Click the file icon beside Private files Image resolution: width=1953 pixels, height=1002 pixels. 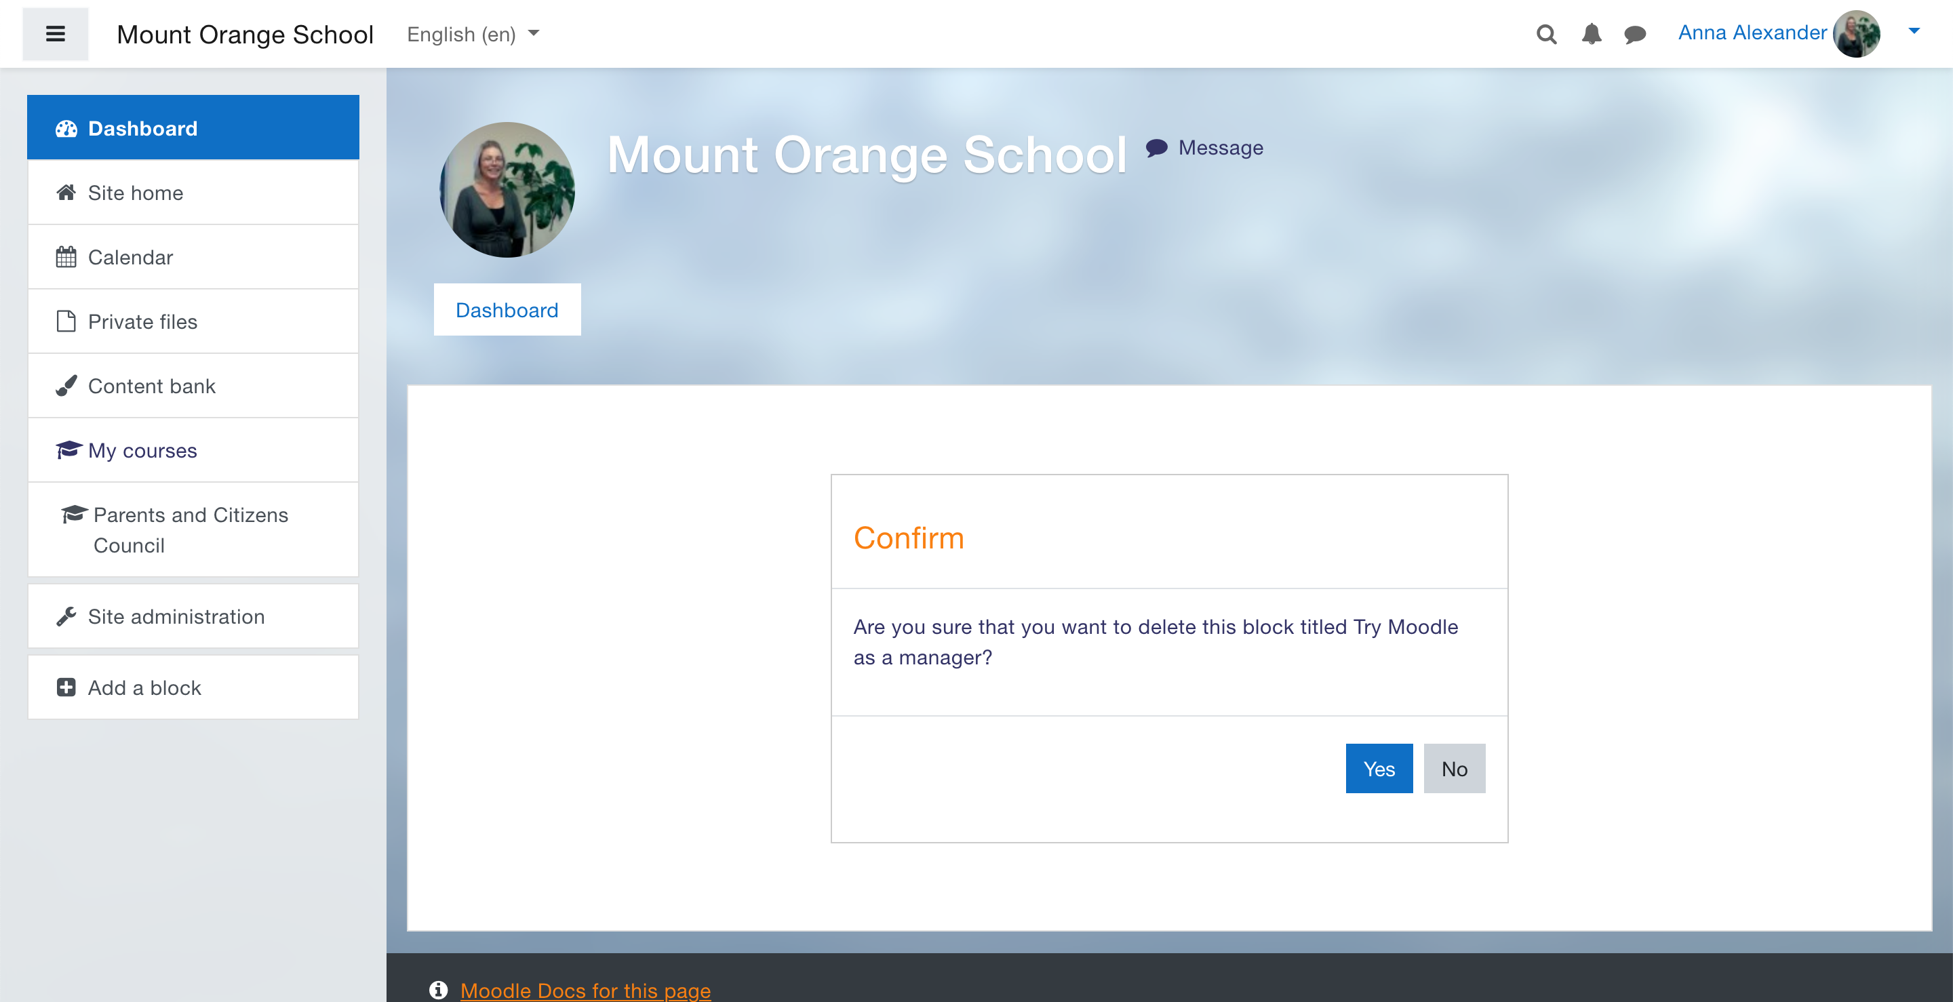(x=66, y=321)
